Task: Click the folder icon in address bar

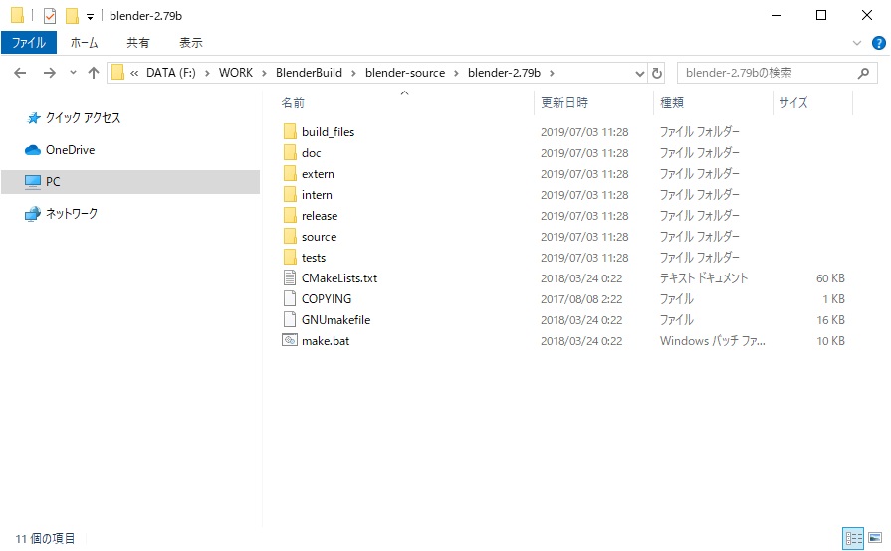Action: (117, 72)
